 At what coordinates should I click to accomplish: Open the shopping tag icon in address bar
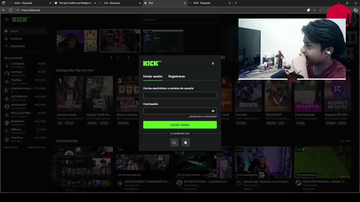click(308, 10)
